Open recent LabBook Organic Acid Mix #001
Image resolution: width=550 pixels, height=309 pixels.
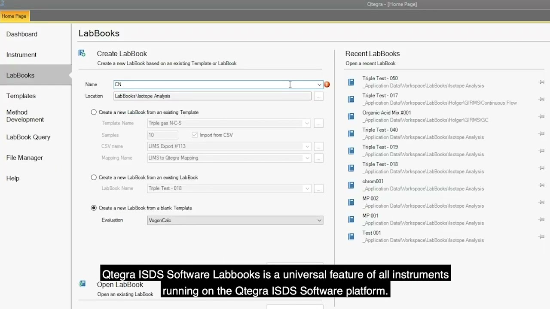click(x=387, y=113)
